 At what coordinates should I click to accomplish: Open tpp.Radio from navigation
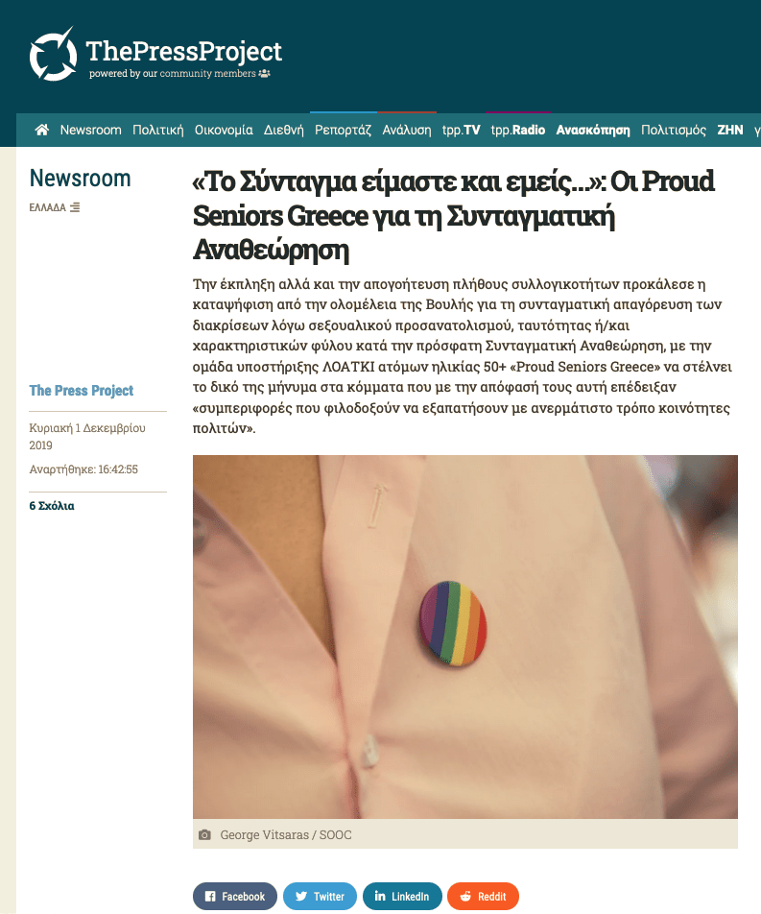coord(518,130)
